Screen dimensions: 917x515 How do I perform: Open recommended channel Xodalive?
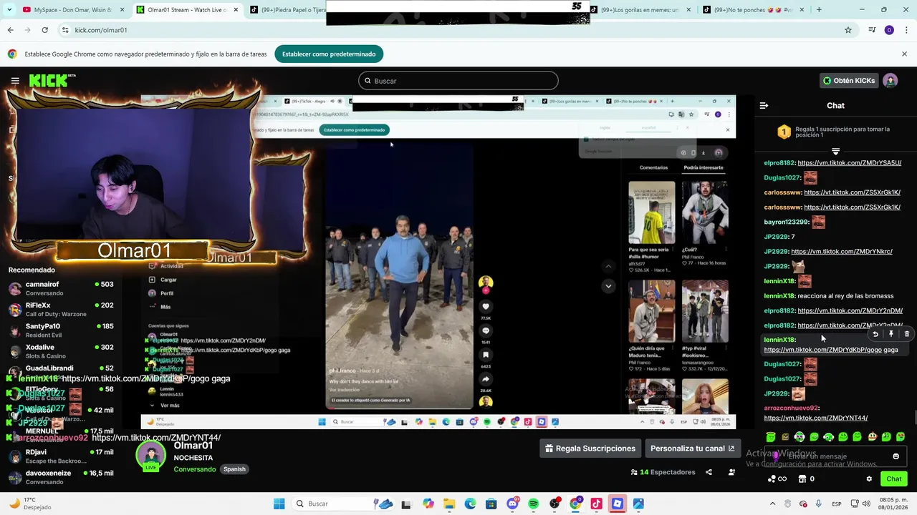61,351
